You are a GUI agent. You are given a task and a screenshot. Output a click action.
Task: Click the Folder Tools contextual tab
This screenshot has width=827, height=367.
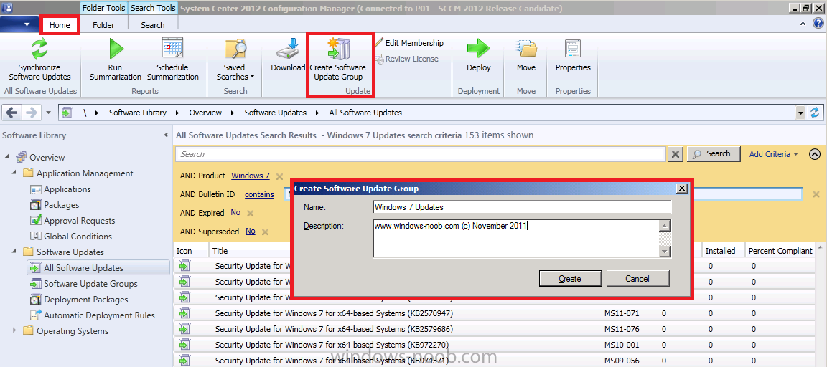point(104,8)
